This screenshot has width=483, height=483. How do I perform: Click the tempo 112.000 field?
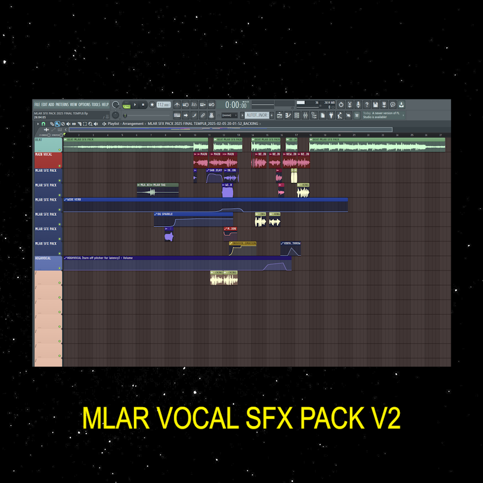(164, 105)
